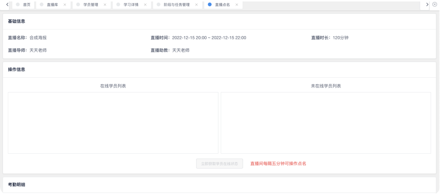Click inside the 未在线学员列表 box
The image size is (440, 195).
coord(326,123)
